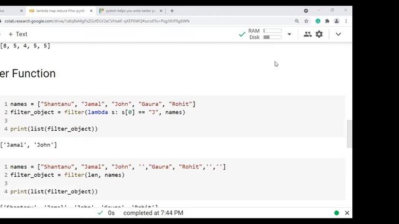Click the Disk usage bar
Viewport: 399px width, 224px height.
tap(272, 37)
